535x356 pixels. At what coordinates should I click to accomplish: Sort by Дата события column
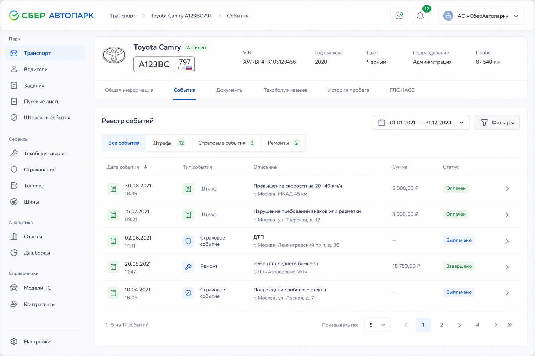[127, 167]
